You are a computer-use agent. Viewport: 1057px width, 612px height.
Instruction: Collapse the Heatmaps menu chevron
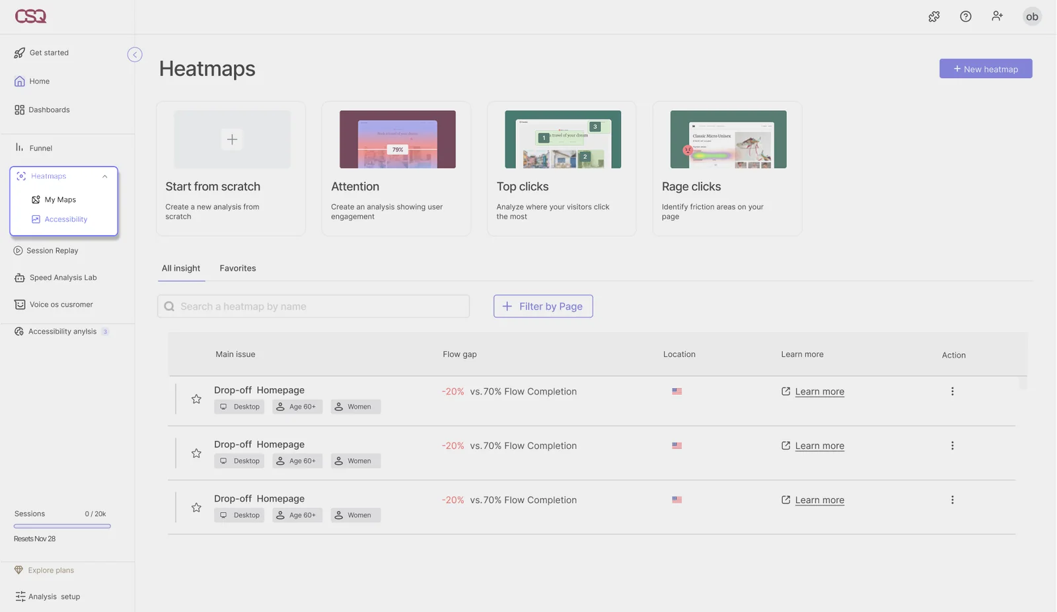[x=104, y=176]
